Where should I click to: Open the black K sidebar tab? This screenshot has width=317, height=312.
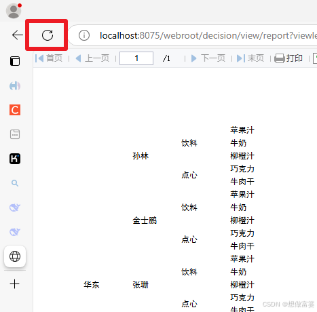[15, 159]
